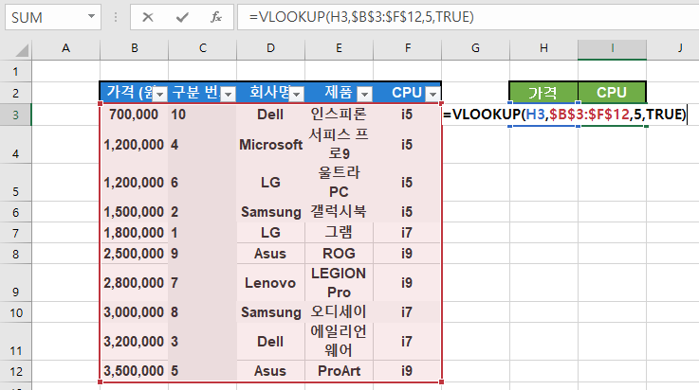Cancel the formula entry with X icon
699x390 pixels.
148,17
